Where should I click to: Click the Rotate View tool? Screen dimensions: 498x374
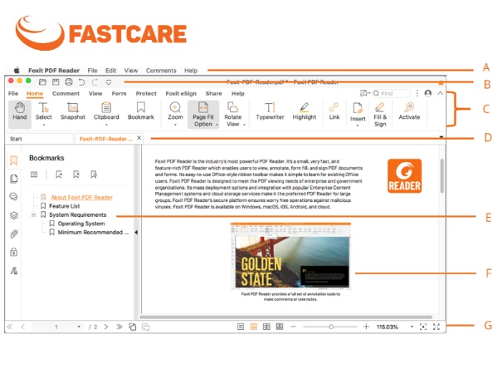[x=232, y=115]
